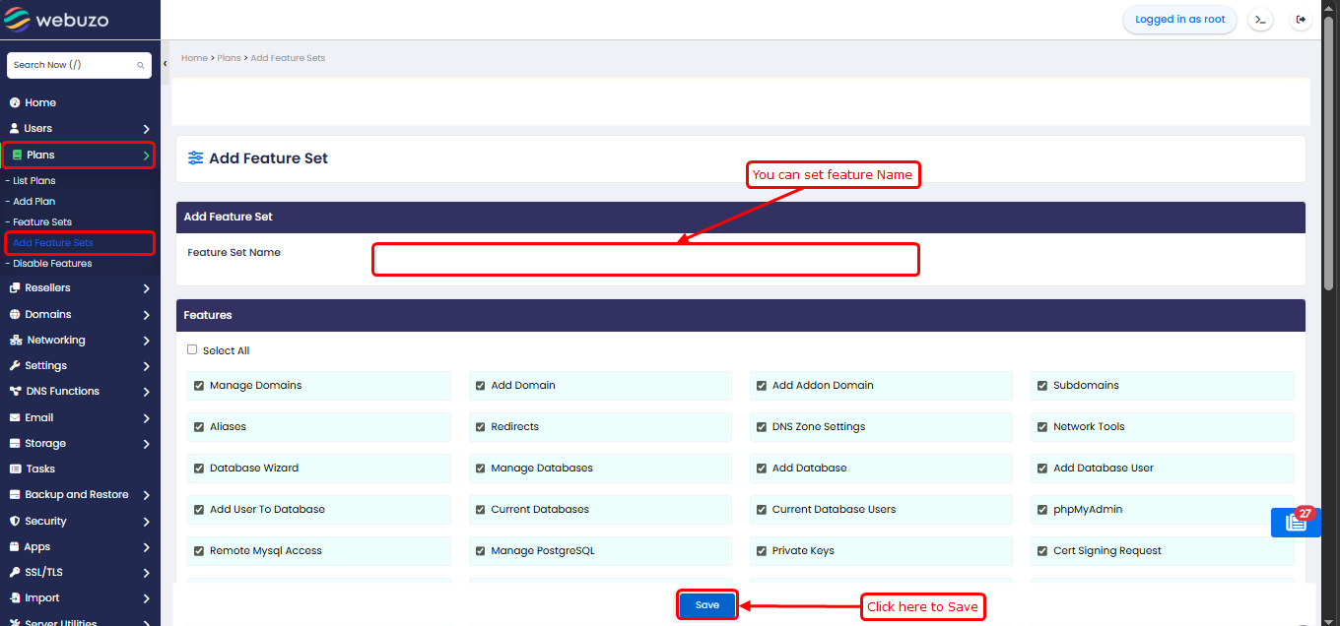The width and height of the screenshot is (1340, 626).
Task: Focus the Feature Set Name field
Action: pyautogui.click(x=645, y=260)
